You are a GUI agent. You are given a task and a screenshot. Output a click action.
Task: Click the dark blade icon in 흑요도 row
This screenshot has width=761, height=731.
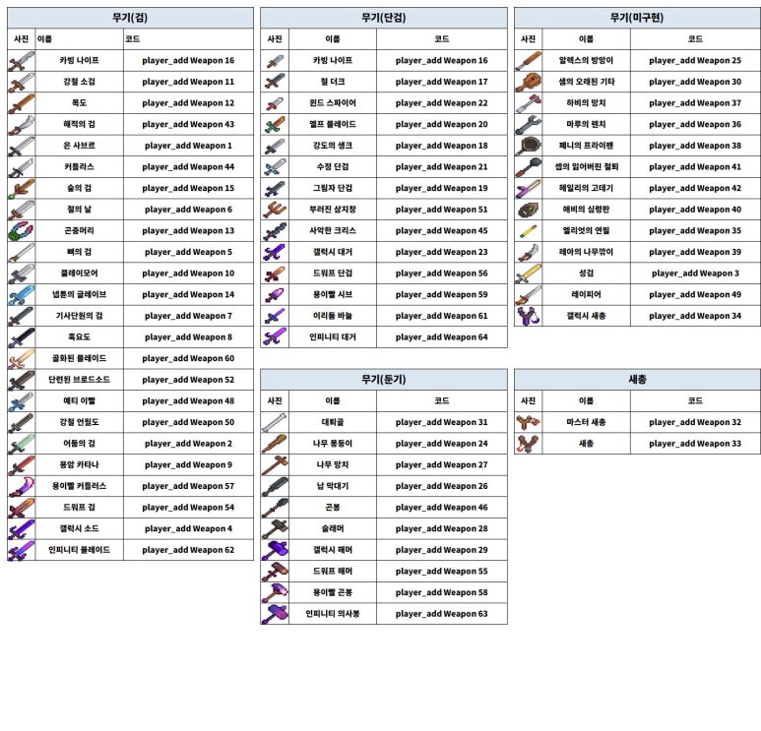[22, 337]
